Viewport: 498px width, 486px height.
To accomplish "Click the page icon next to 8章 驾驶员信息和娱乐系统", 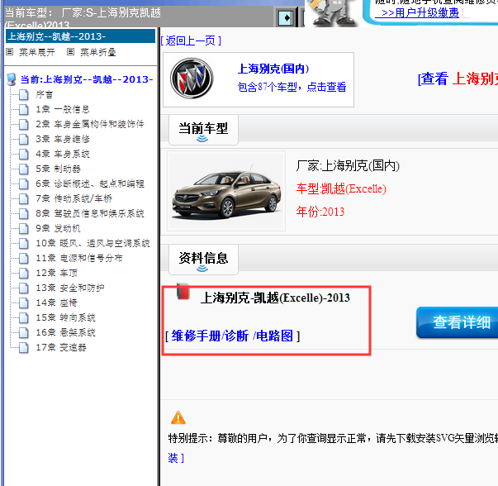I will 23,213.
